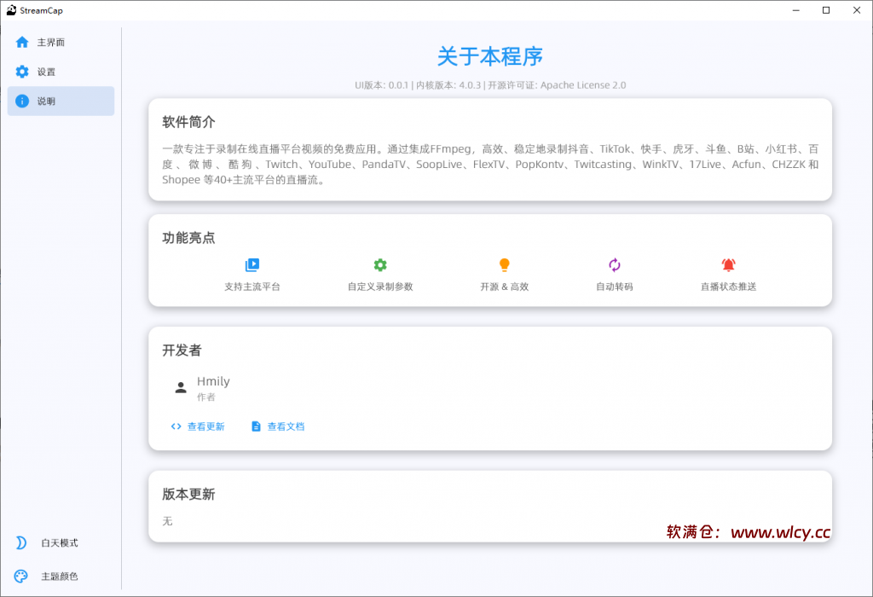Click the purple sync icon above 自动转码
This screenshot has height=597, width=873.
pos(615,265)
